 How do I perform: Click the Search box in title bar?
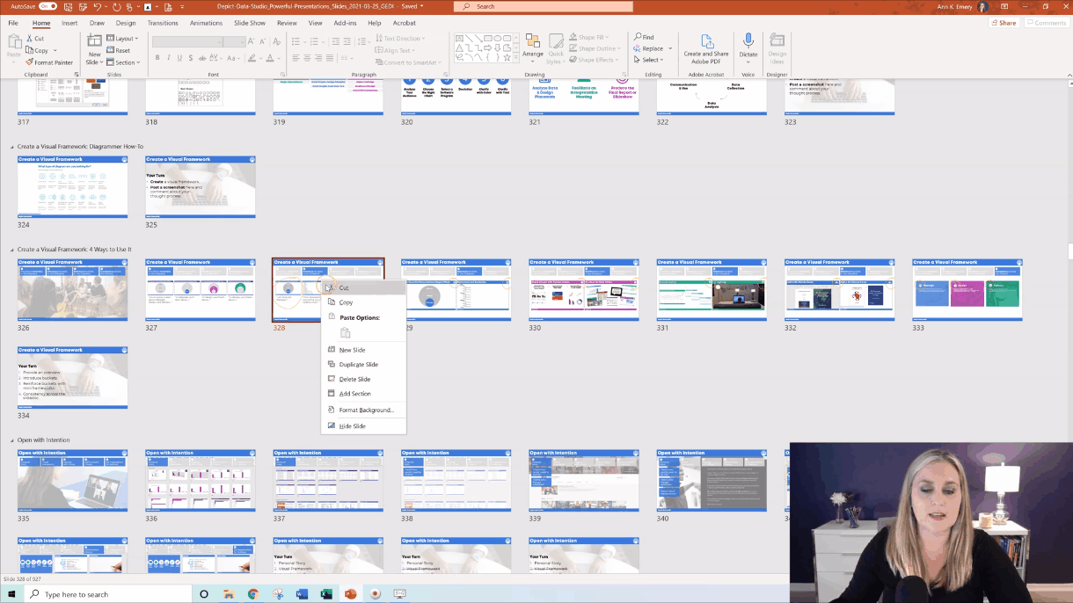pos(544,6)
